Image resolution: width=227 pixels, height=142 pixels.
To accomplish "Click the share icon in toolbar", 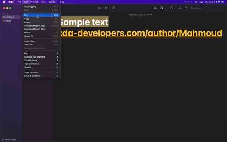I will tap(186, 8).
